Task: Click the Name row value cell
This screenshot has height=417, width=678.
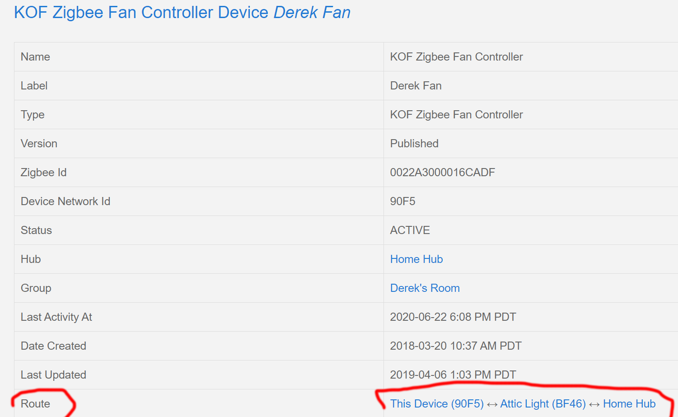Action: (x=456, y=57)
